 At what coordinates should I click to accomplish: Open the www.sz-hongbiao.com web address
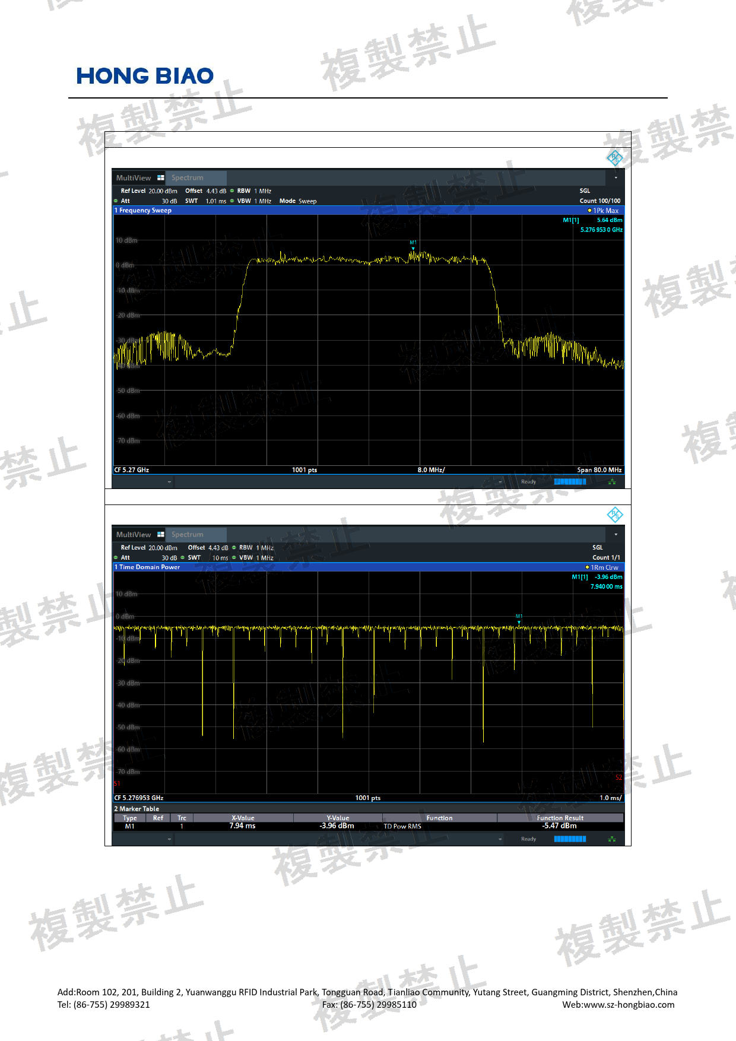[629, 1005]
